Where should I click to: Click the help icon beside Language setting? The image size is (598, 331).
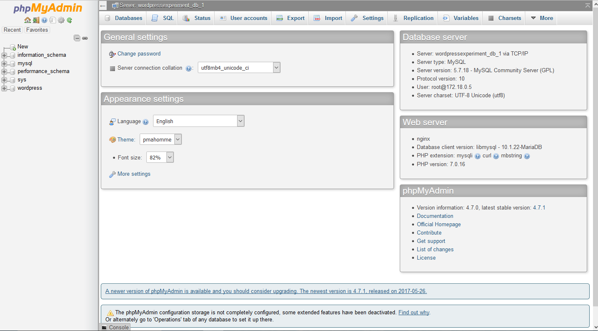click(x=146, y=121)
